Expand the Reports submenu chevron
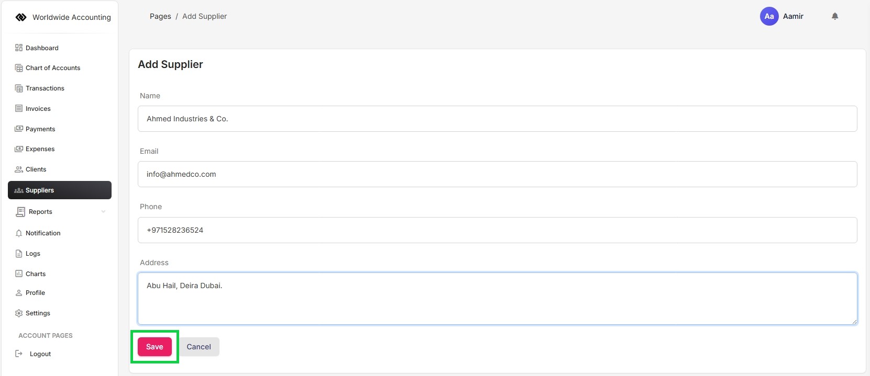 point(103,212)
